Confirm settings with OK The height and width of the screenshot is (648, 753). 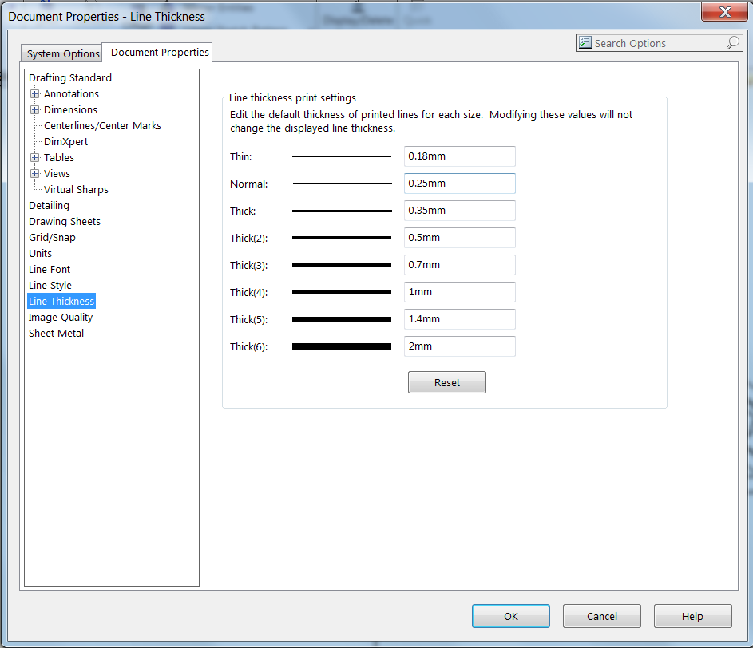(x=510, y=615)
